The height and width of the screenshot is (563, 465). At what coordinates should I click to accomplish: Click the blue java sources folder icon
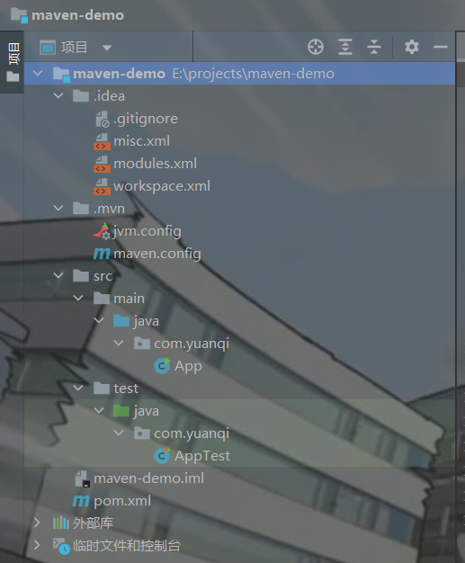[x=121, y=321]
